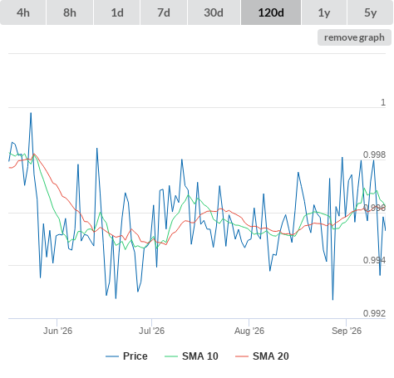This screenshot has width=394, height=378.
Task: Click the red SMA 20 legend line marker
Action: 242,356
